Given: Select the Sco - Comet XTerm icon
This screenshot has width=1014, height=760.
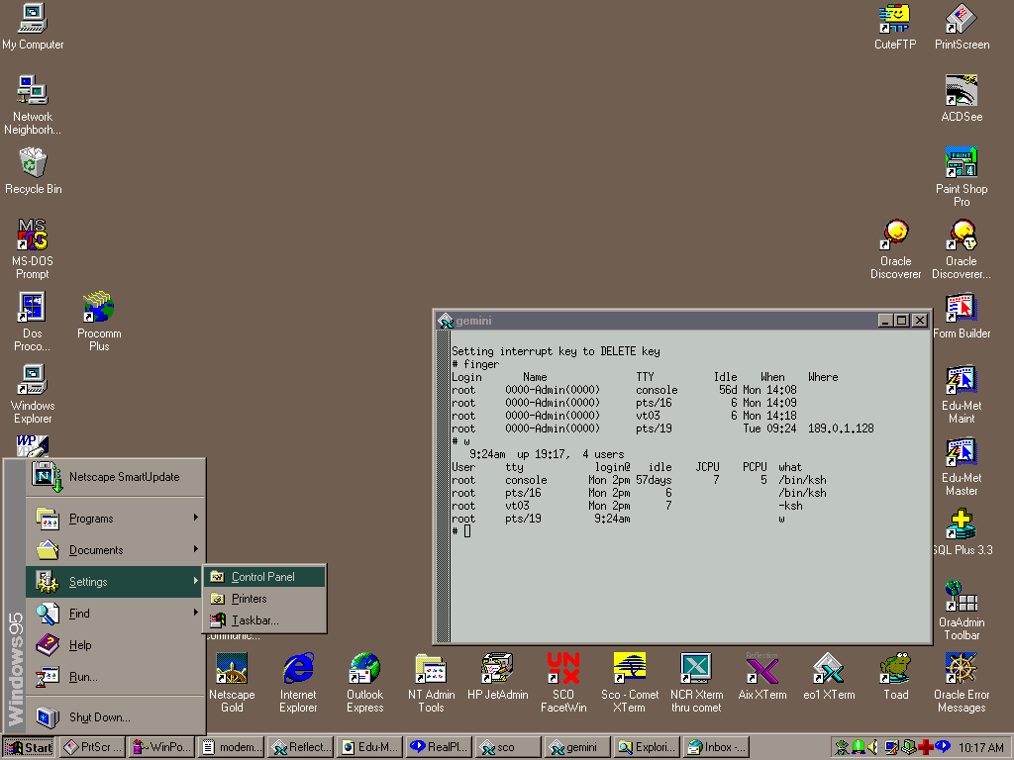Looking at the screenshot, I should point(629,683).
